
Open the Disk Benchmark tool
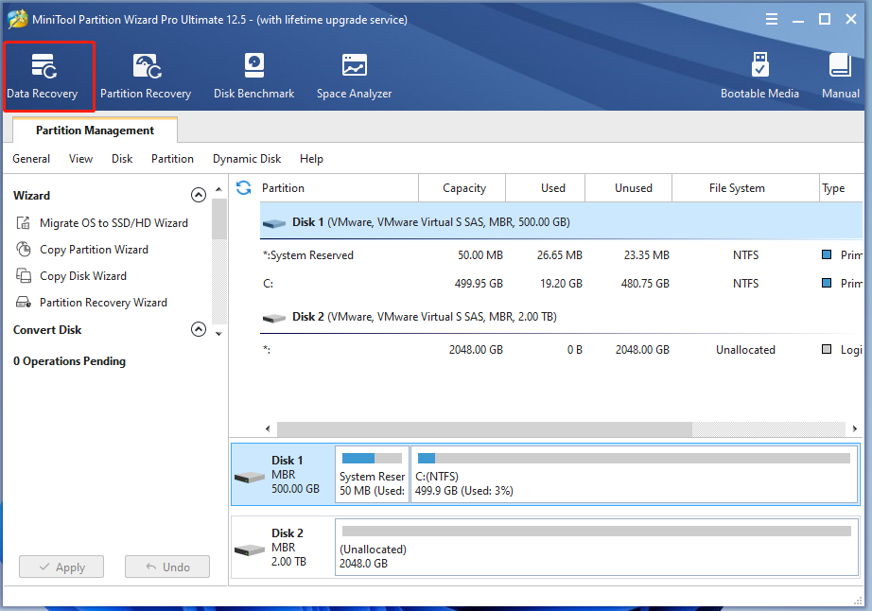click(x=254, y=77)
